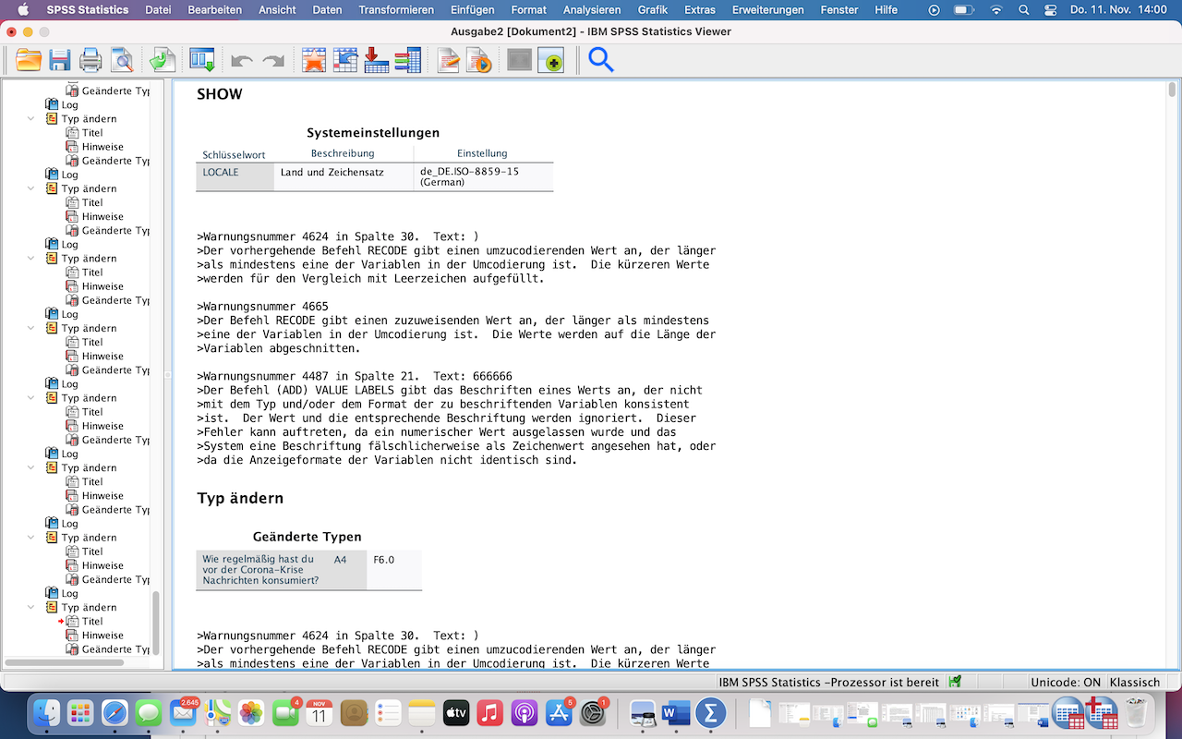The width and height of the screenshot is (1182, 739).
Task: Click the Systemeinstellungen table heading
Action: (x=373, y=133)
